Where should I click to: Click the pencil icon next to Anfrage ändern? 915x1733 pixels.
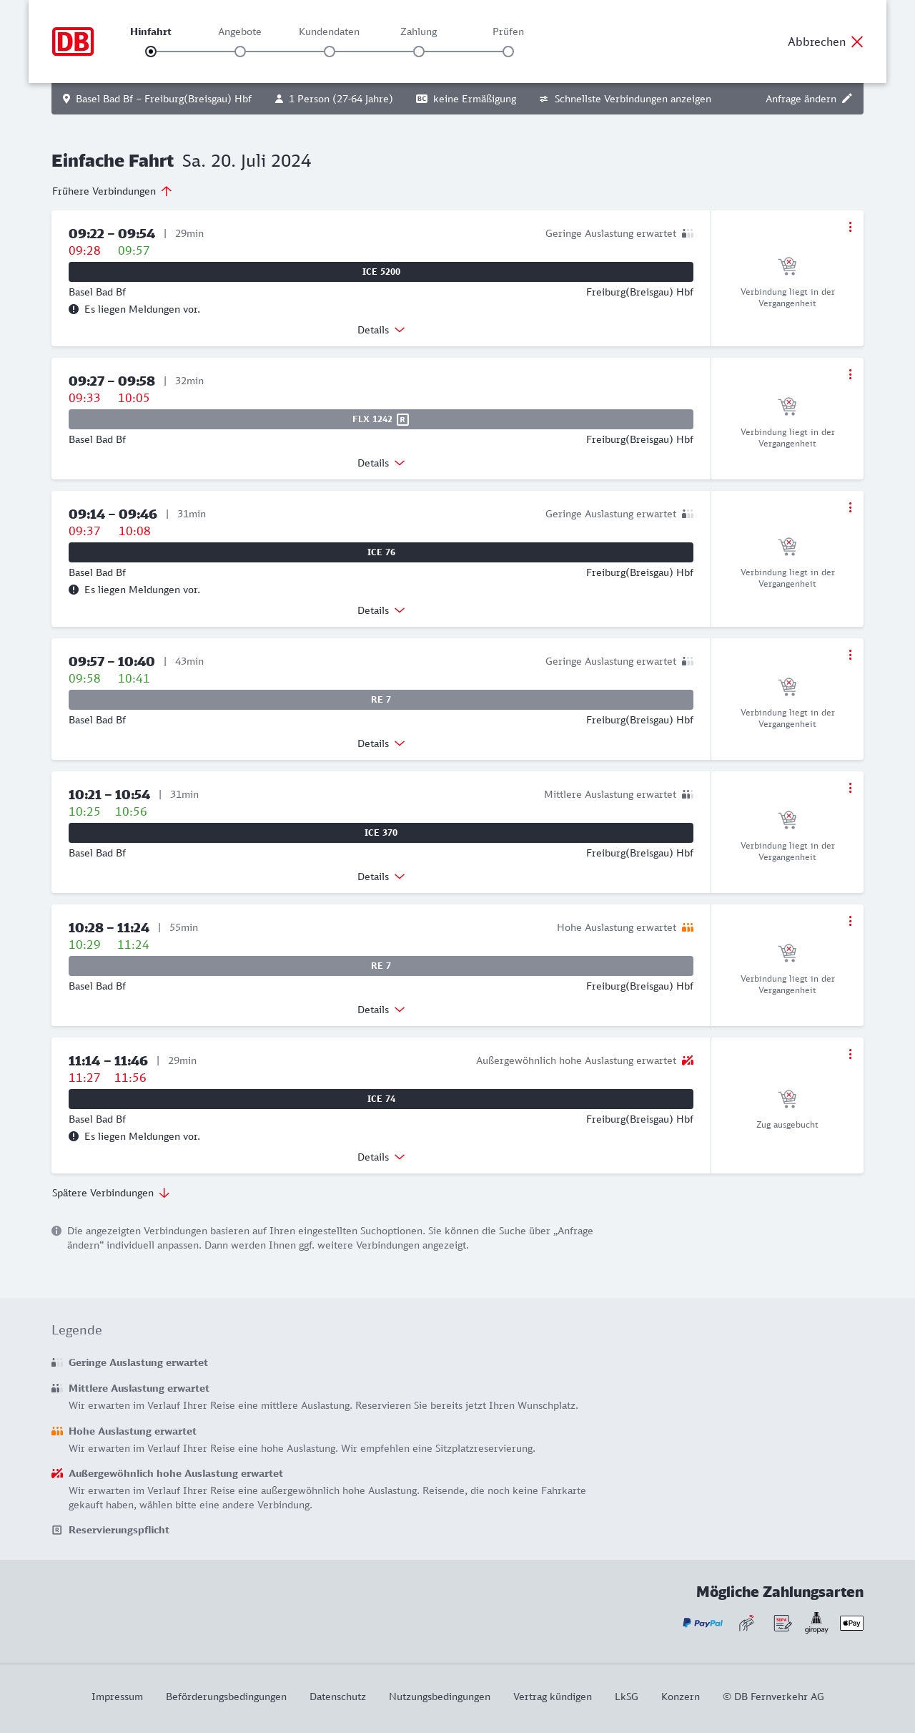(x=847, y=99)
